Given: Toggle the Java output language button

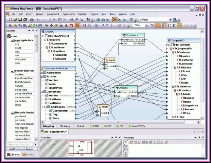Looking at the screenshot, I should (x=115, y=20).
